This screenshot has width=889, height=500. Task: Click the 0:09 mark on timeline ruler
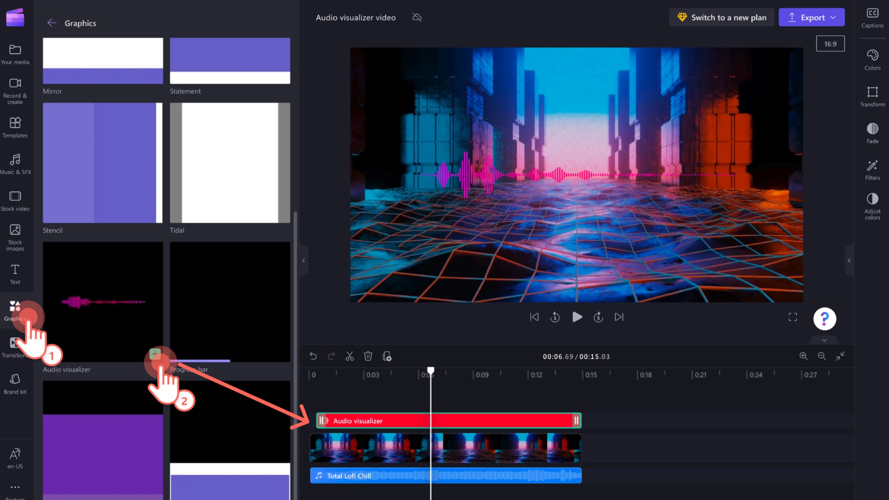pyautogui.click(x=482, y=375)
